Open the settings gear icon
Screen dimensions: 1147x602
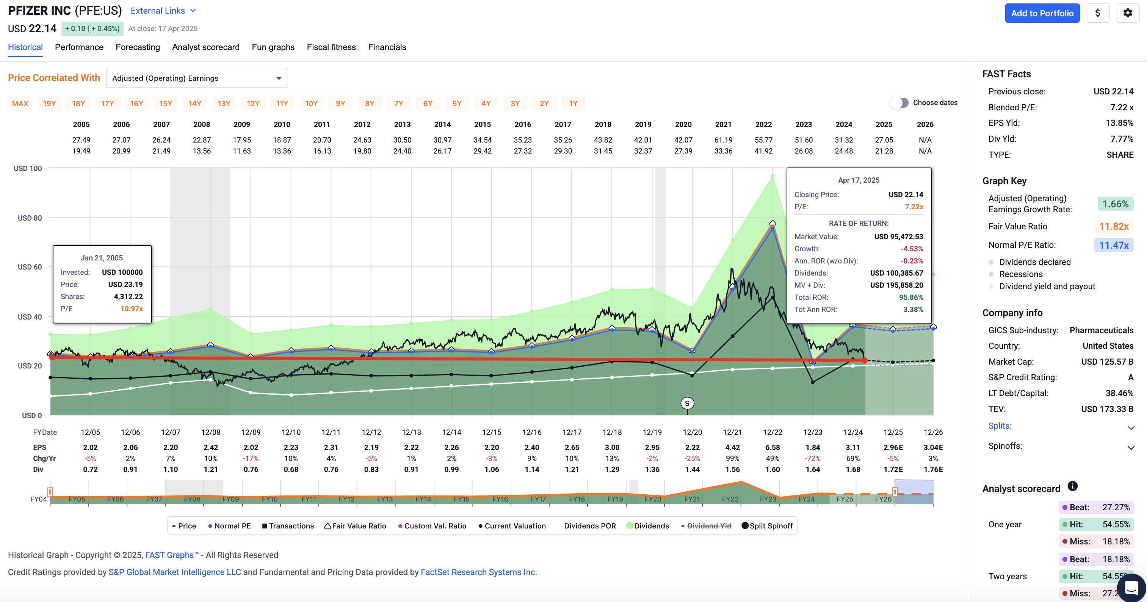(1127, 13)
